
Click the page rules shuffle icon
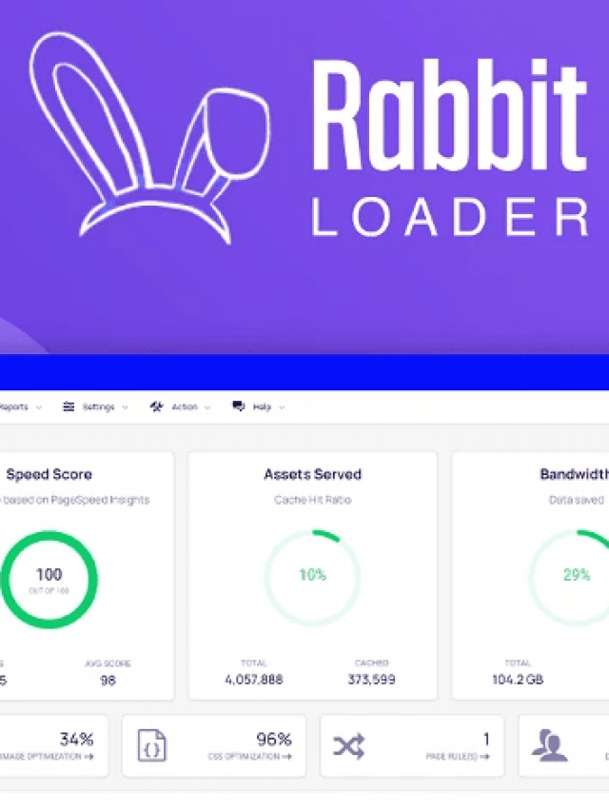349,746
